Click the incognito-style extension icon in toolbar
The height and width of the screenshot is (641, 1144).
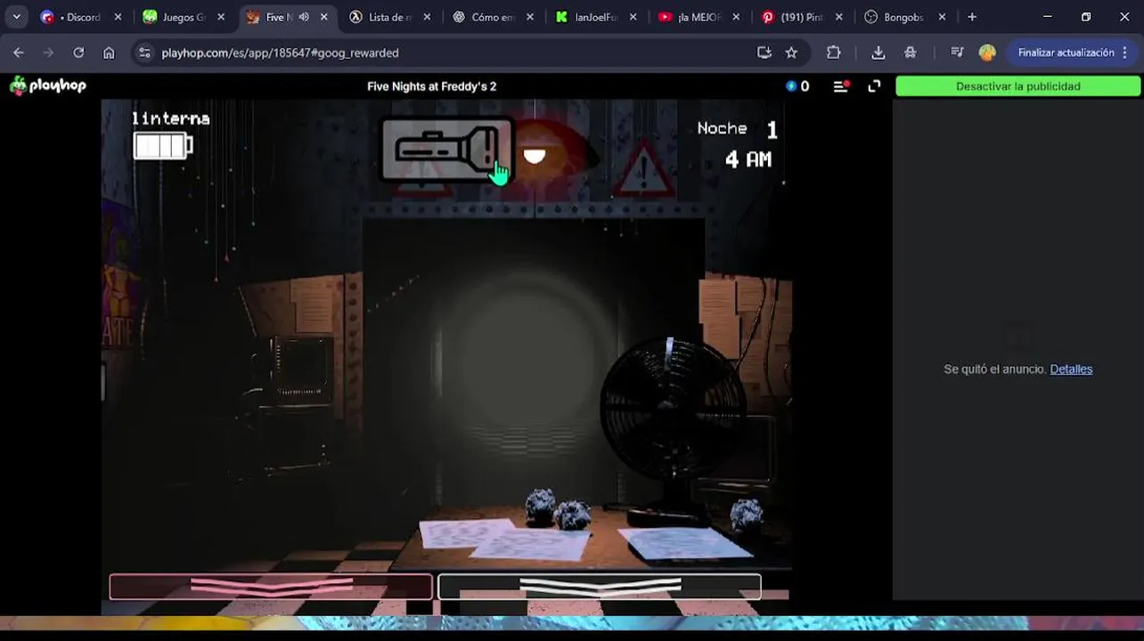910,53
